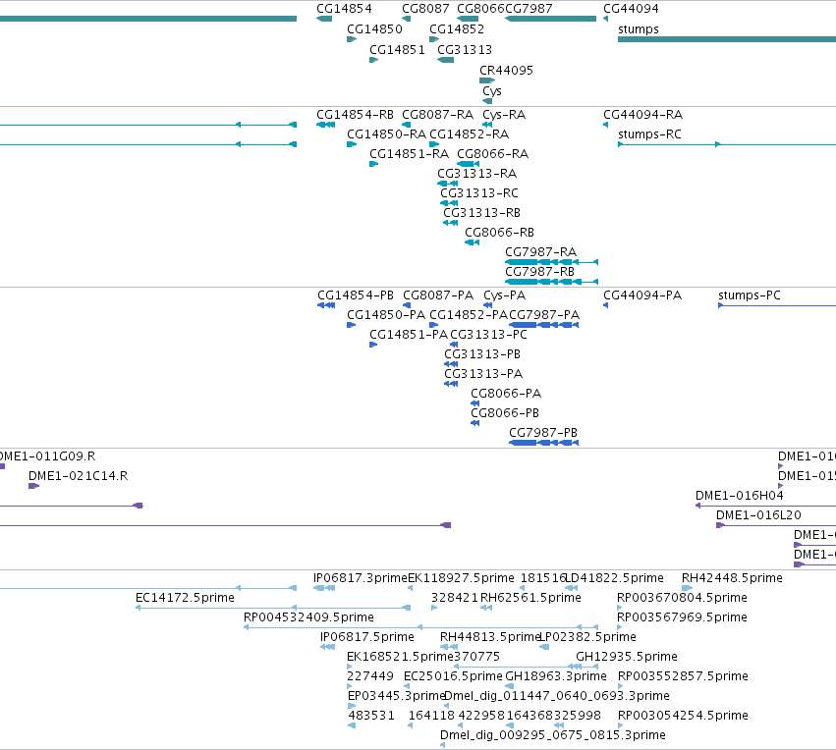Select the CG44094 gene label

(x=631, y=9)
